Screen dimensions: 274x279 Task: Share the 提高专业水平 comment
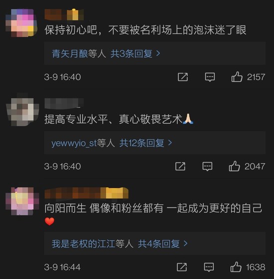click(x=180, y=167)
